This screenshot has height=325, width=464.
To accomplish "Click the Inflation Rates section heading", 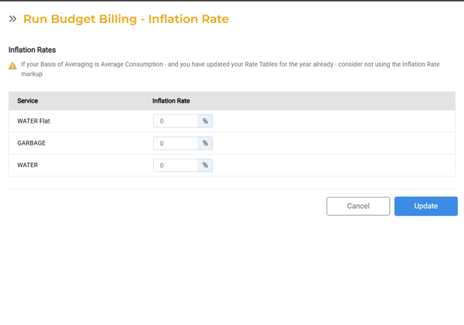I will pyautogui.click(x=32, y=50).
